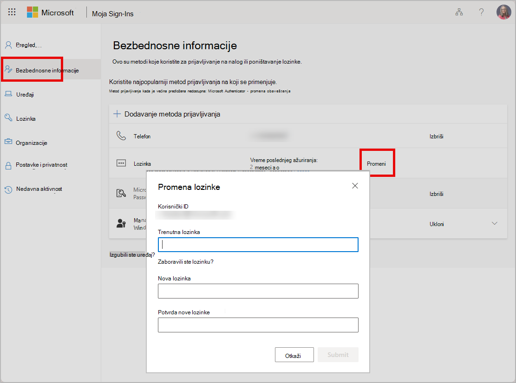Click the Lozinka key icon in sidebar

tap(8, 117)
